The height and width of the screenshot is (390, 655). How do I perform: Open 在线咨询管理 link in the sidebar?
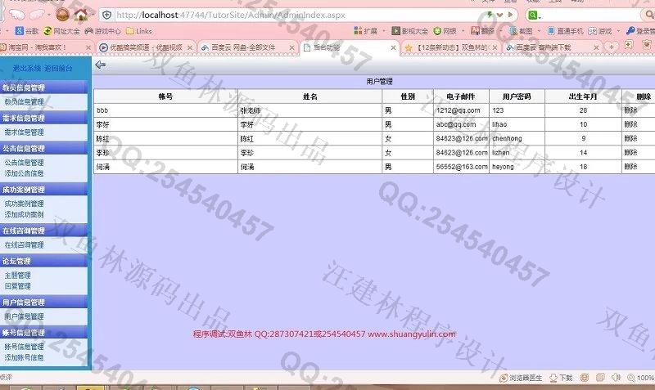[24, 244]
